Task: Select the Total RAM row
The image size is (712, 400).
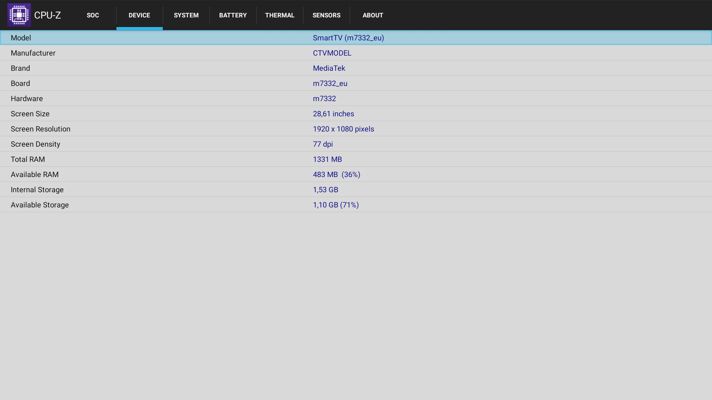Action: (x=356, y=159)
